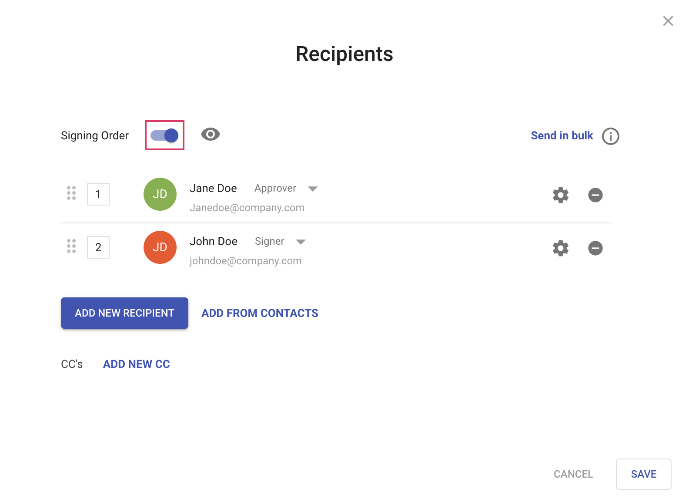Cancel the recipients changes

point(573,474)
